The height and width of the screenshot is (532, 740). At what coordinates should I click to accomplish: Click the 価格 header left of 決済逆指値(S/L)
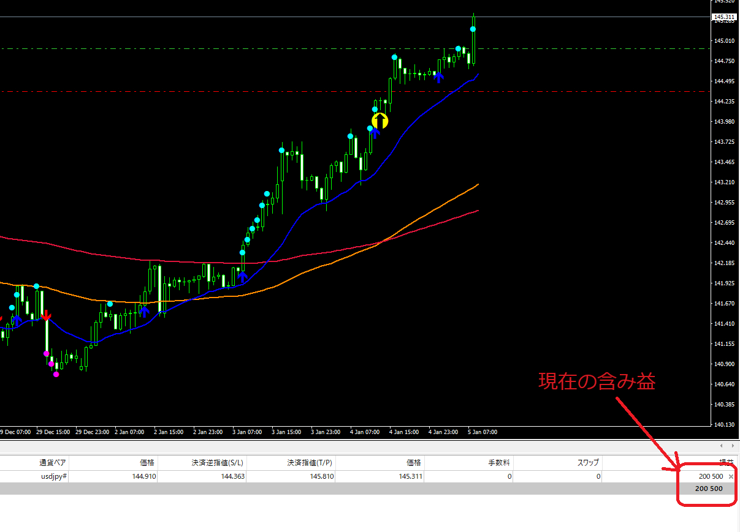(147, 463)
